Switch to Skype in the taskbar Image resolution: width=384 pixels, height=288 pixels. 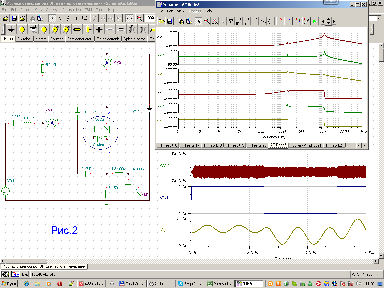click(190, 284)
